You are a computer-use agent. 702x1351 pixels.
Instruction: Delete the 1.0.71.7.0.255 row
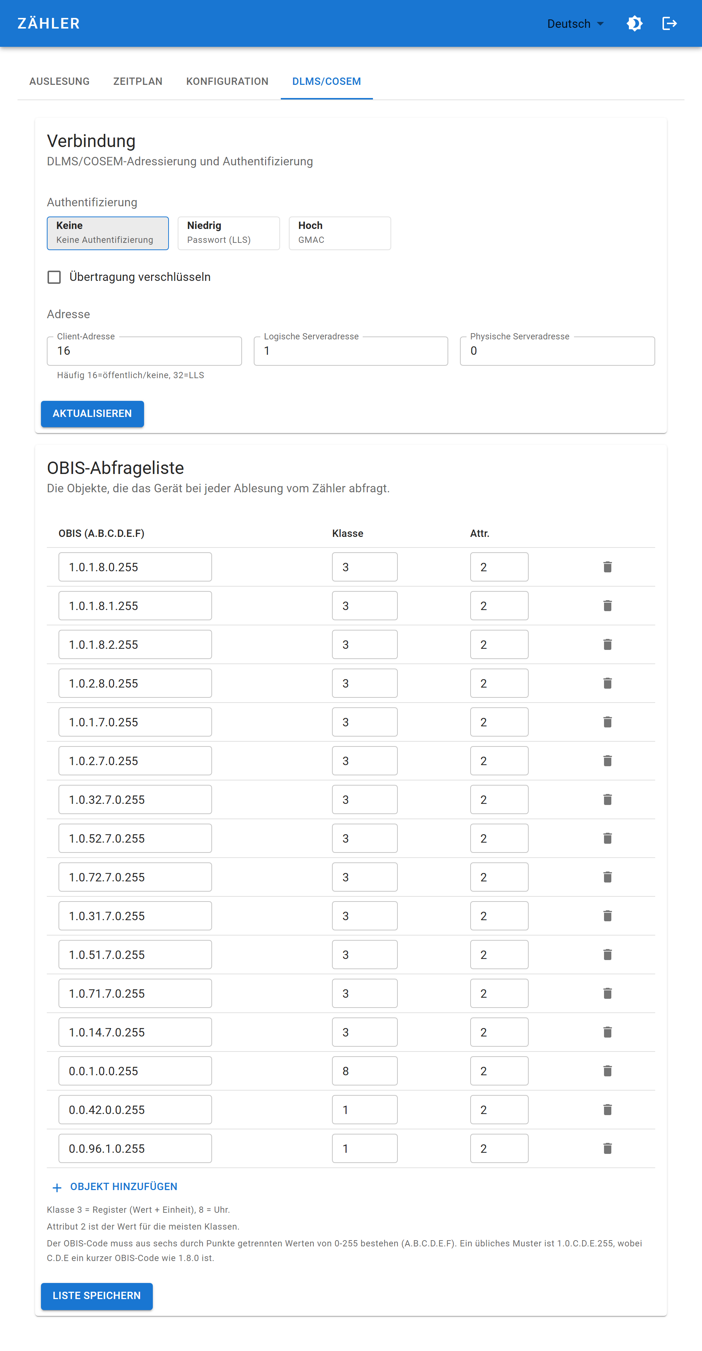tap(607, 994)
